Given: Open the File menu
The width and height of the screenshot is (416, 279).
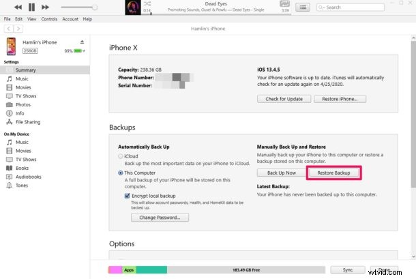Looking at the screenshot, I should pyautogui.click(x=8, y=19).
